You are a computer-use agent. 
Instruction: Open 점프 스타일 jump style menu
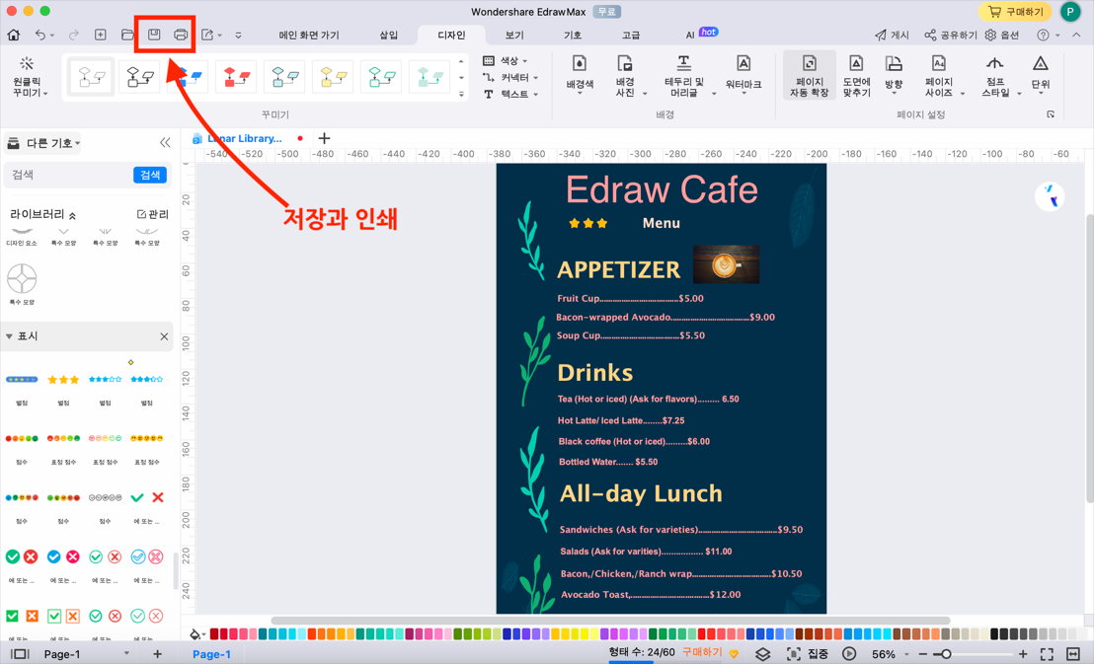point(995,76)
